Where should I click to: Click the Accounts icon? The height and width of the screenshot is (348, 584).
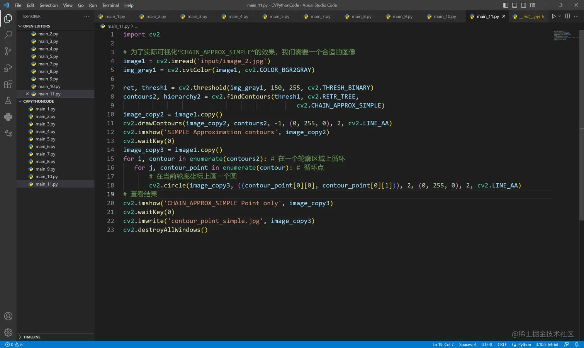[8, 316]
